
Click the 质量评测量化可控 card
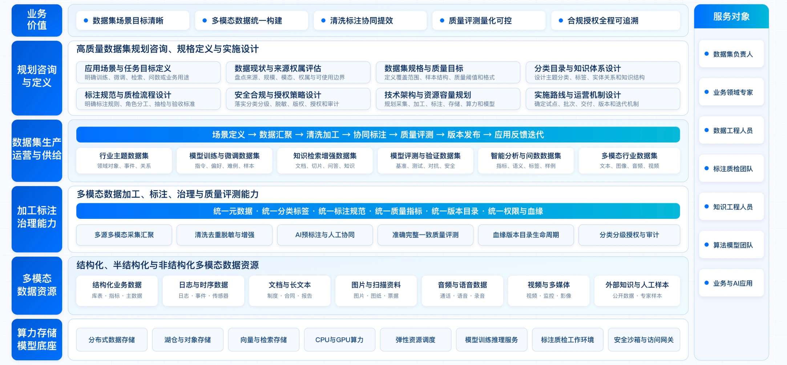tap(489, 20)
